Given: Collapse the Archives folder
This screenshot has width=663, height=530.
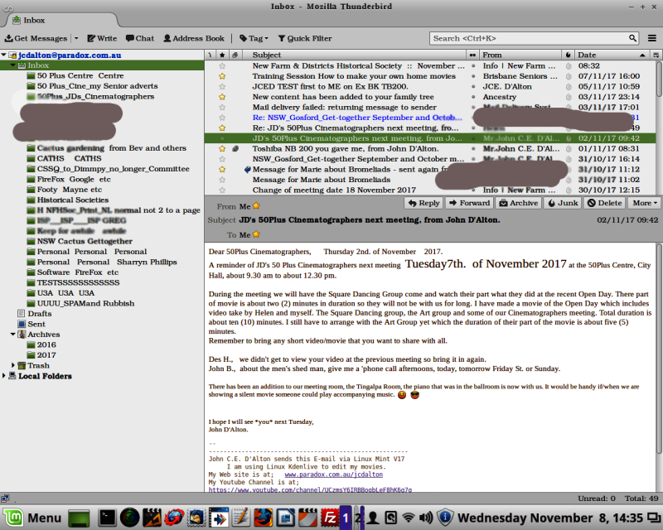Looking at the screenshot, I should click(13, 335).
